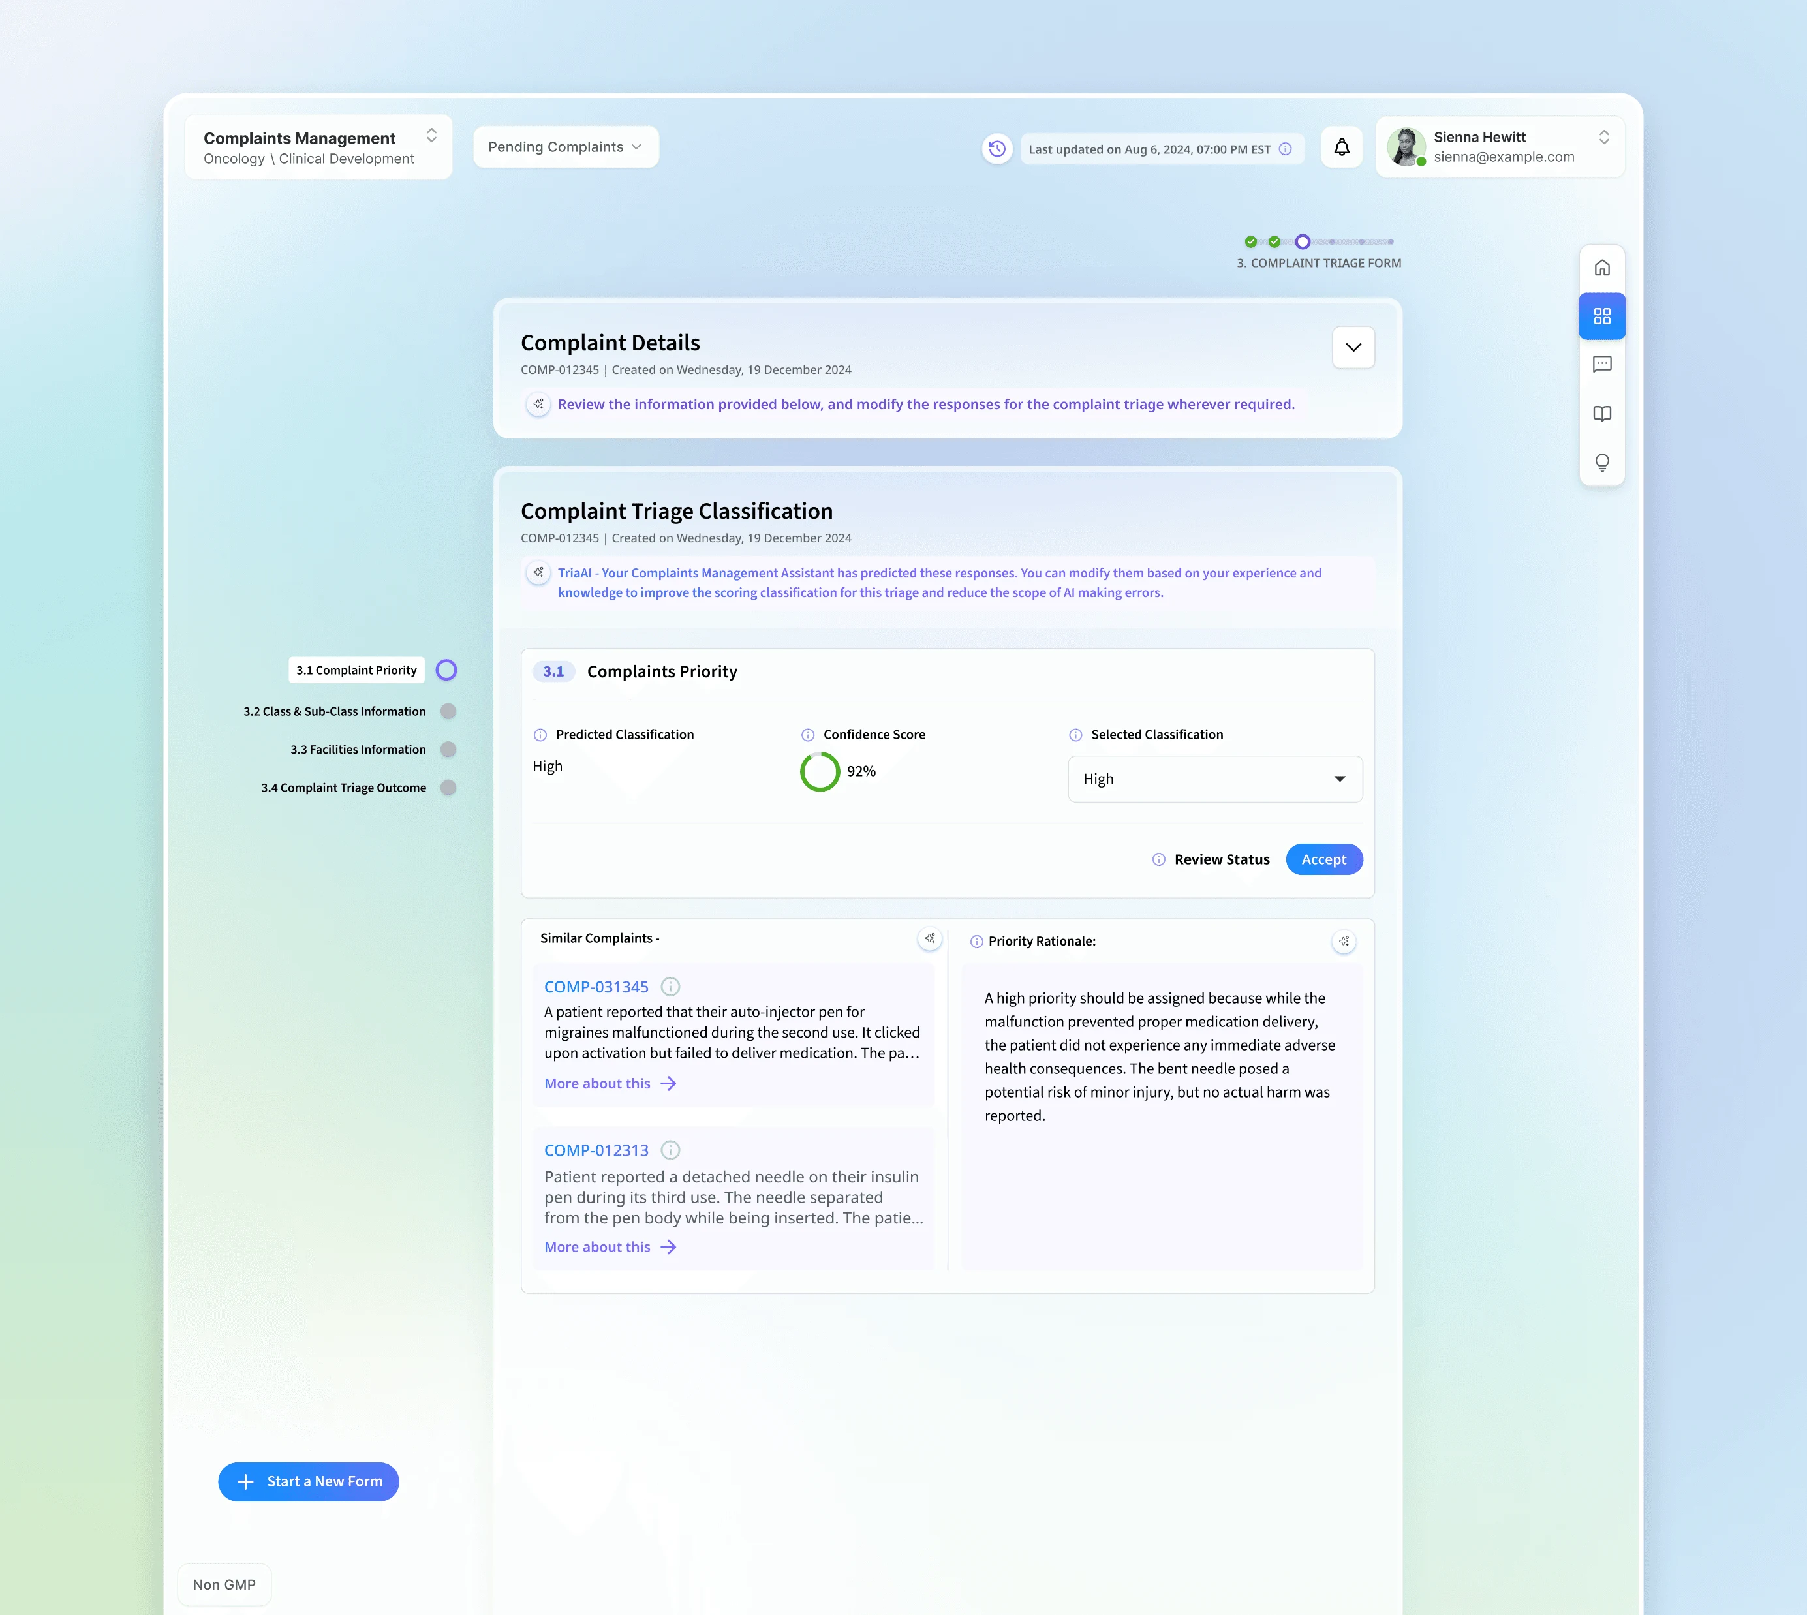The width and height of the screenshot is (1807, 1615).
Task: Open the Selected Classification High dropdown
Action: click(x=1214, y=779)
